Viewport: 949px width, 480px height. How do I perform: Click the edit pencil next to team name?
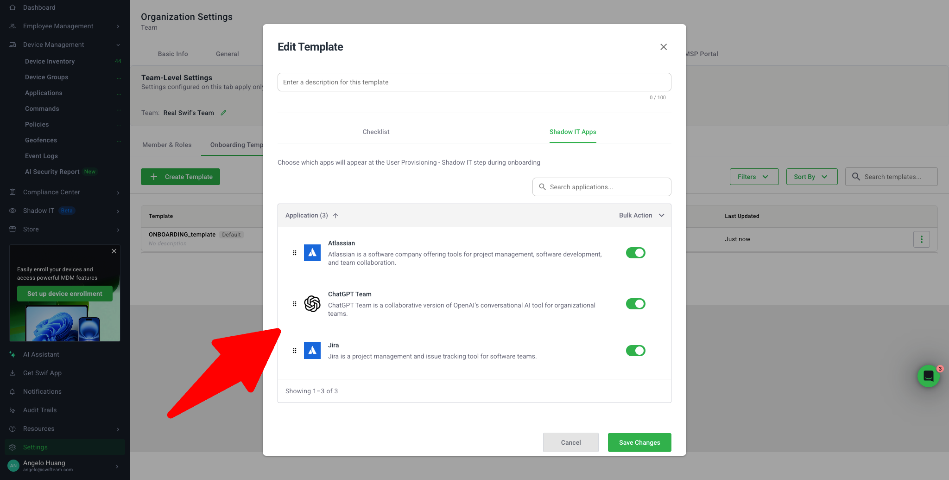(223, 113)
